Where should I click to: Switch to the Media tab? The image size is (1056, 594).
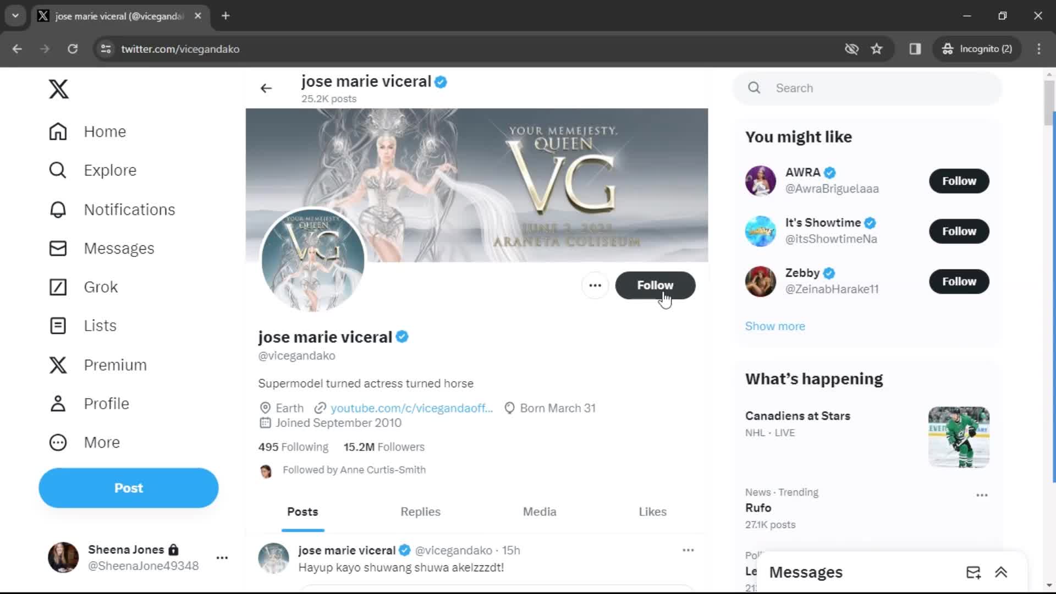coord(540,512)
